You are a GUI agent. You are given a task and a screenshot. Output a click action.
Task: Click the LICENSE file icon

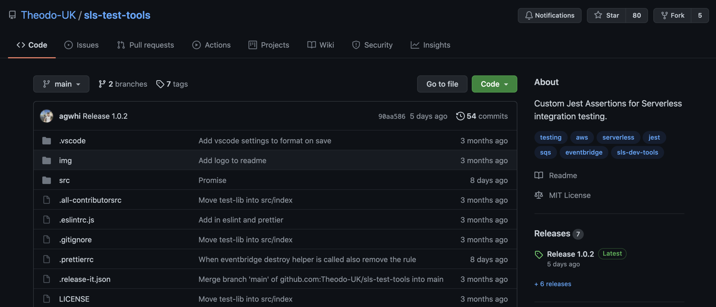point(46,298)
